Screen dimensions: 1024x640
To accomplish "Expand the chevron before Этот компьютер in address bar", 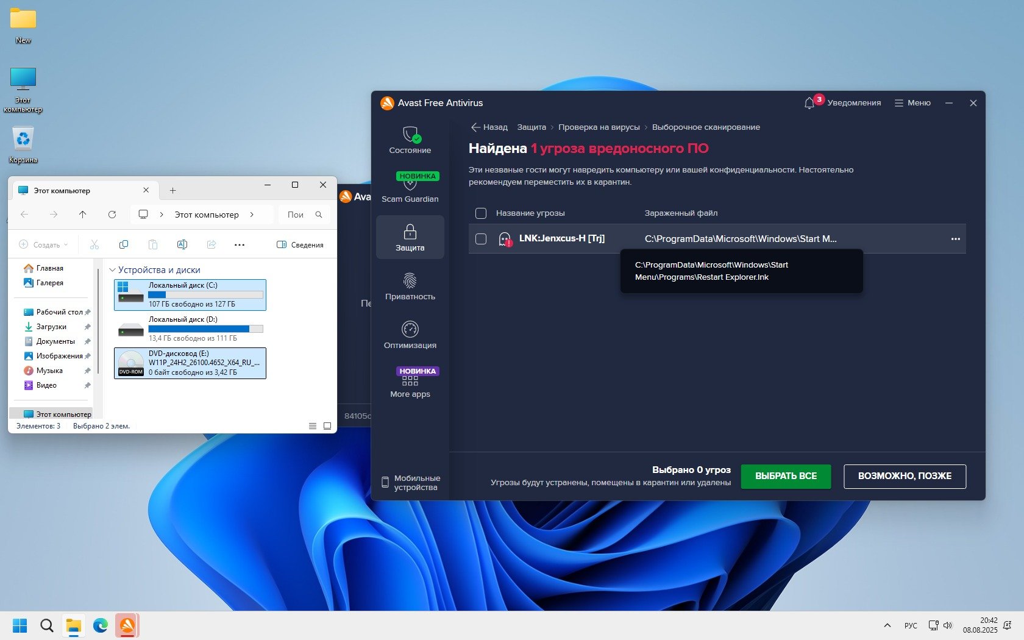I will pos(162,215).
